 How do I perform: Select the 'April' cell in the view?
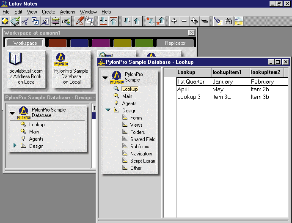183,90
